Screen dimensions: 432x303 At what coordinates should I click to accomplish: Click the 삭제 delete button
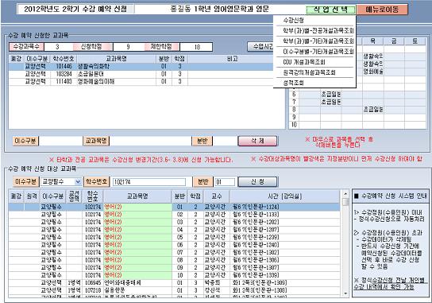257,141
